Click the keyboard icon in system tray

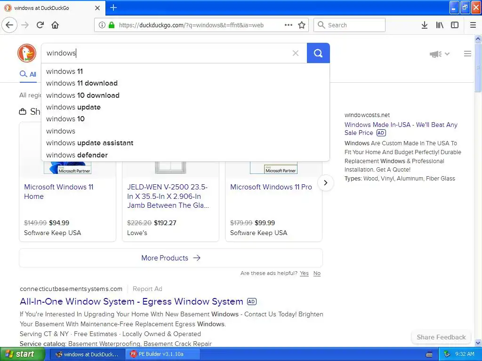pos(429,354)
